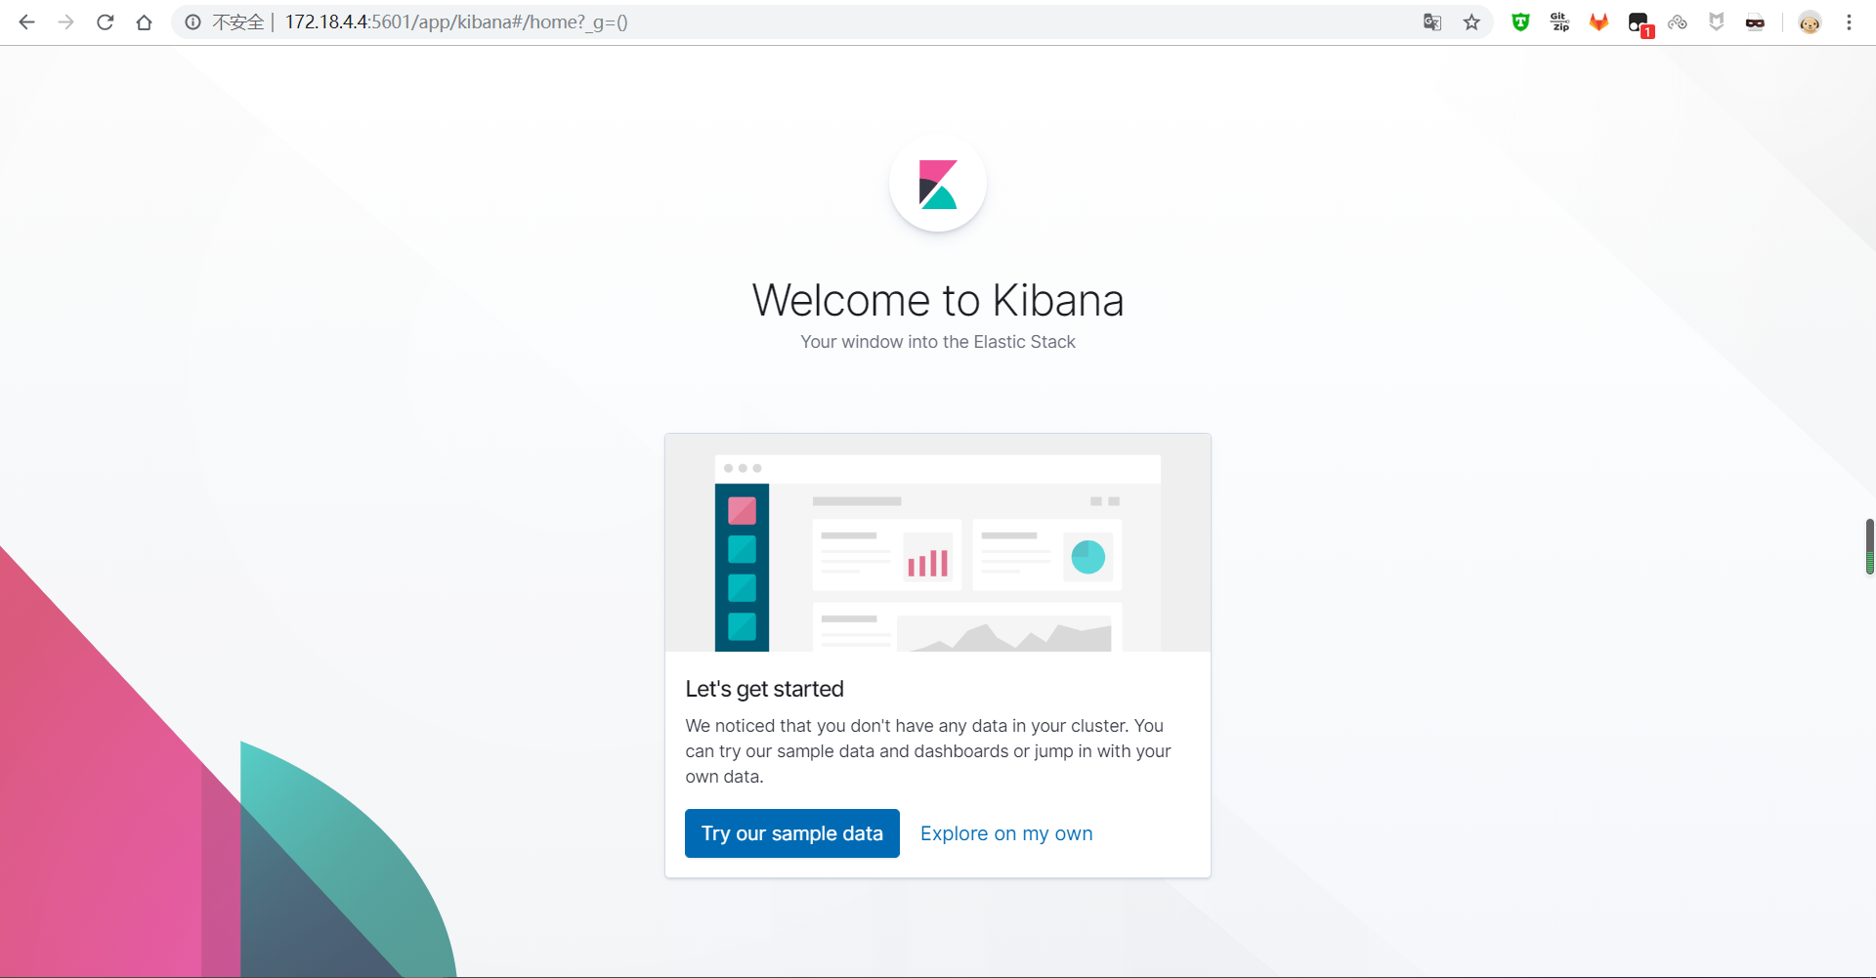Click the Let's get started heading
Screen dimensions: 1876x978
[764, 689]
